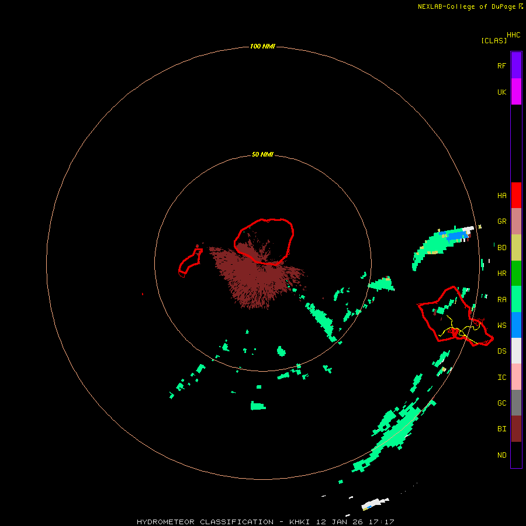Click the white dry snow echo at bottom
526x526 pixels.
click(x=375, y=503)
